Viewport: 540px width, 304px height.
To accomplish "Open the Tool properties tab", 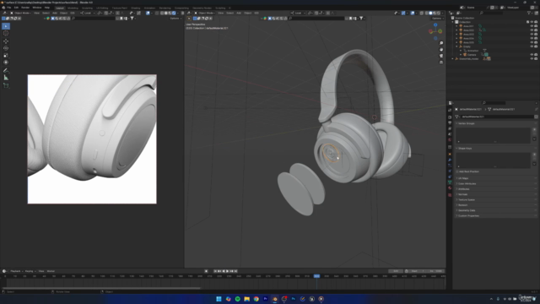I will pyautogui.click(x=450, y=111).
